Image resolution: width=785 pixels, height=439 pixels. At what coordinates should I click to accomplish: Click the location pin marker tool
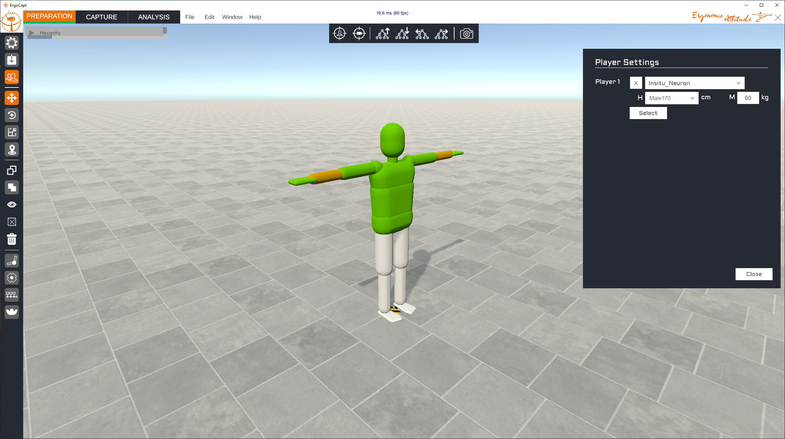12,149
